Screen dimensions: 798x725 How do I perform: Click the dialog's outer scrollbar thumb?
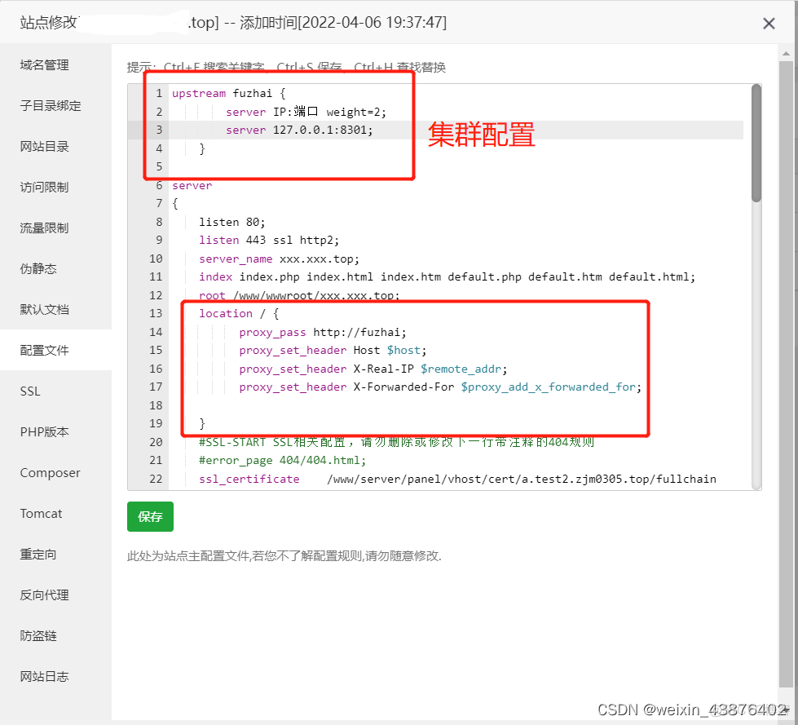point(786,374)
